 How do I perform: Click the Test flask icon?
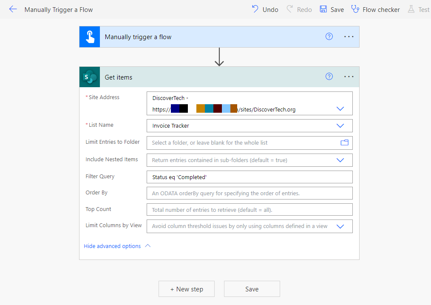pos(411,9)
